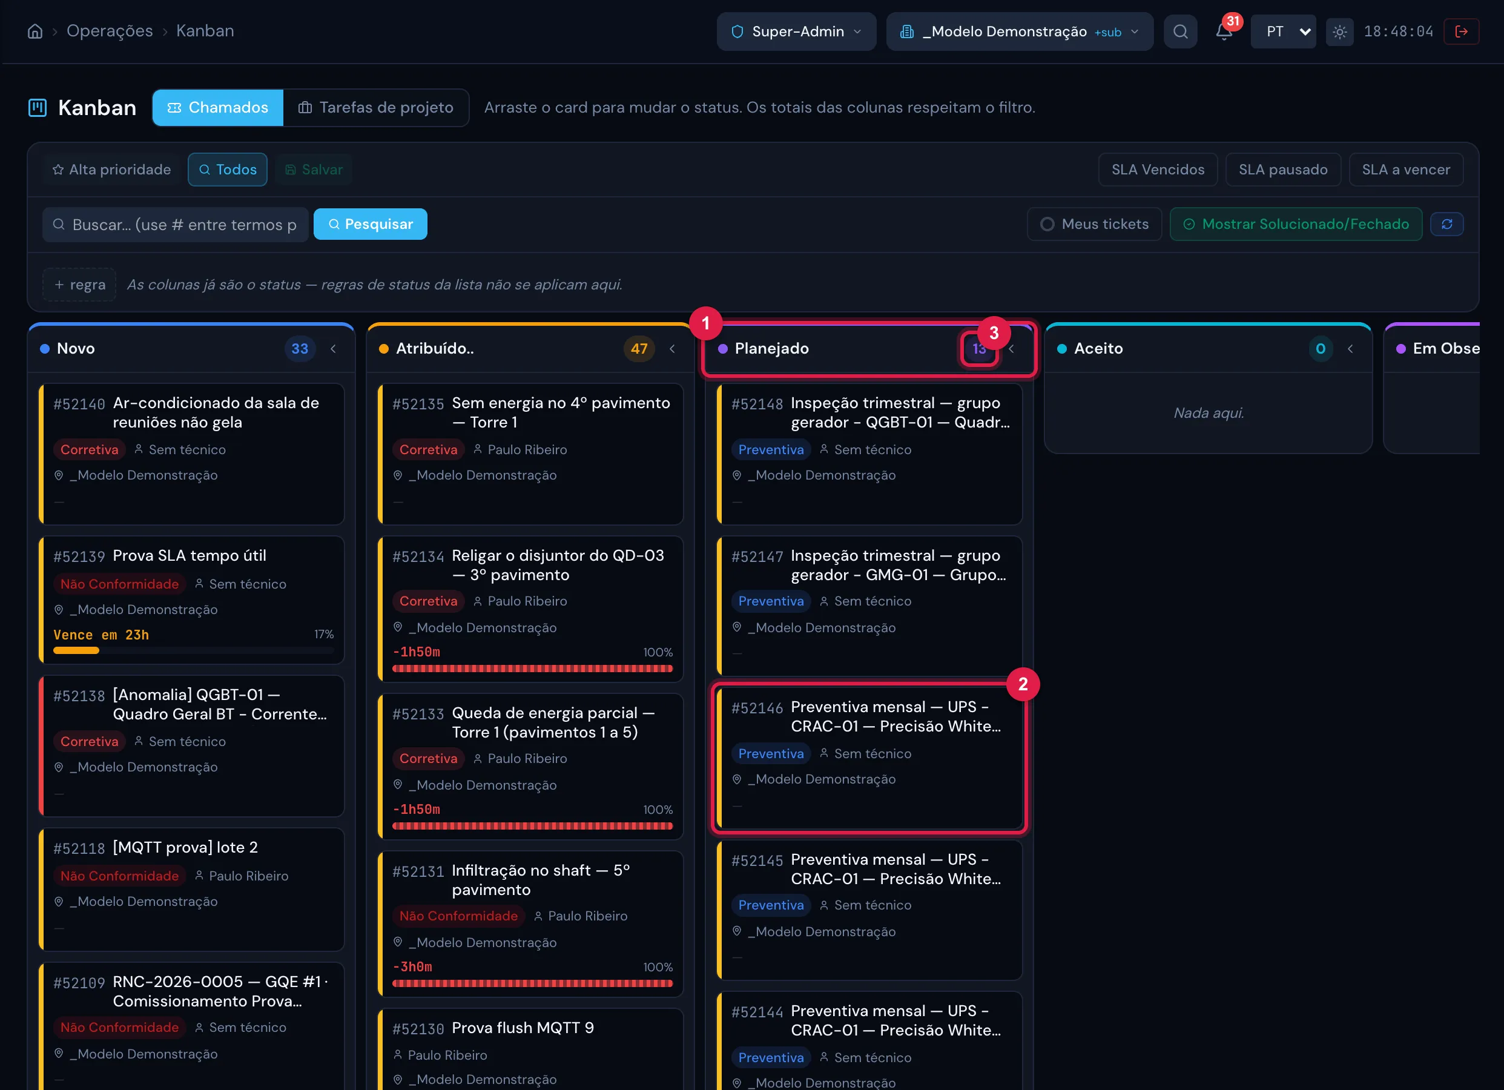
Task: Select Todos saved filter
Action: point(228,170)
